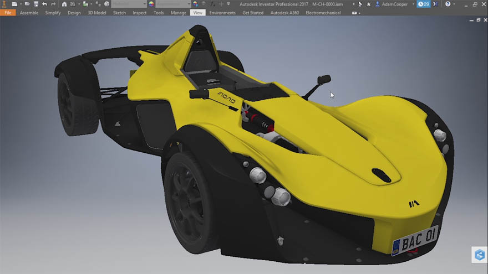Open the material sphere icon
Screen dimensions: 488x274
(x=106, y=4)
